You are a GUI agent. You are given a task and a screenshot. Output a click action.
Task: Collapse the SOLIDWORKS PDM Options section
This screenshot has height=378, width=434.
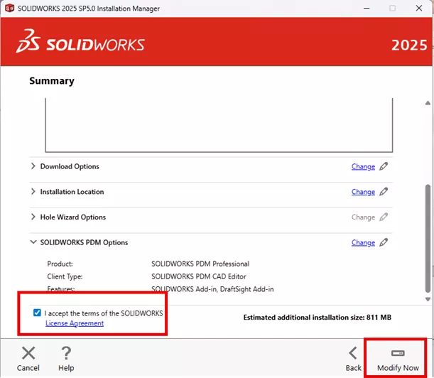click(x=33, y=242)
